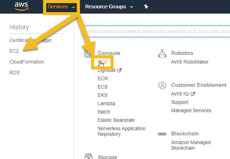The height and width of the screenshot is (159, 230).
Task: Open EC2 from History list
Action: 14,51
